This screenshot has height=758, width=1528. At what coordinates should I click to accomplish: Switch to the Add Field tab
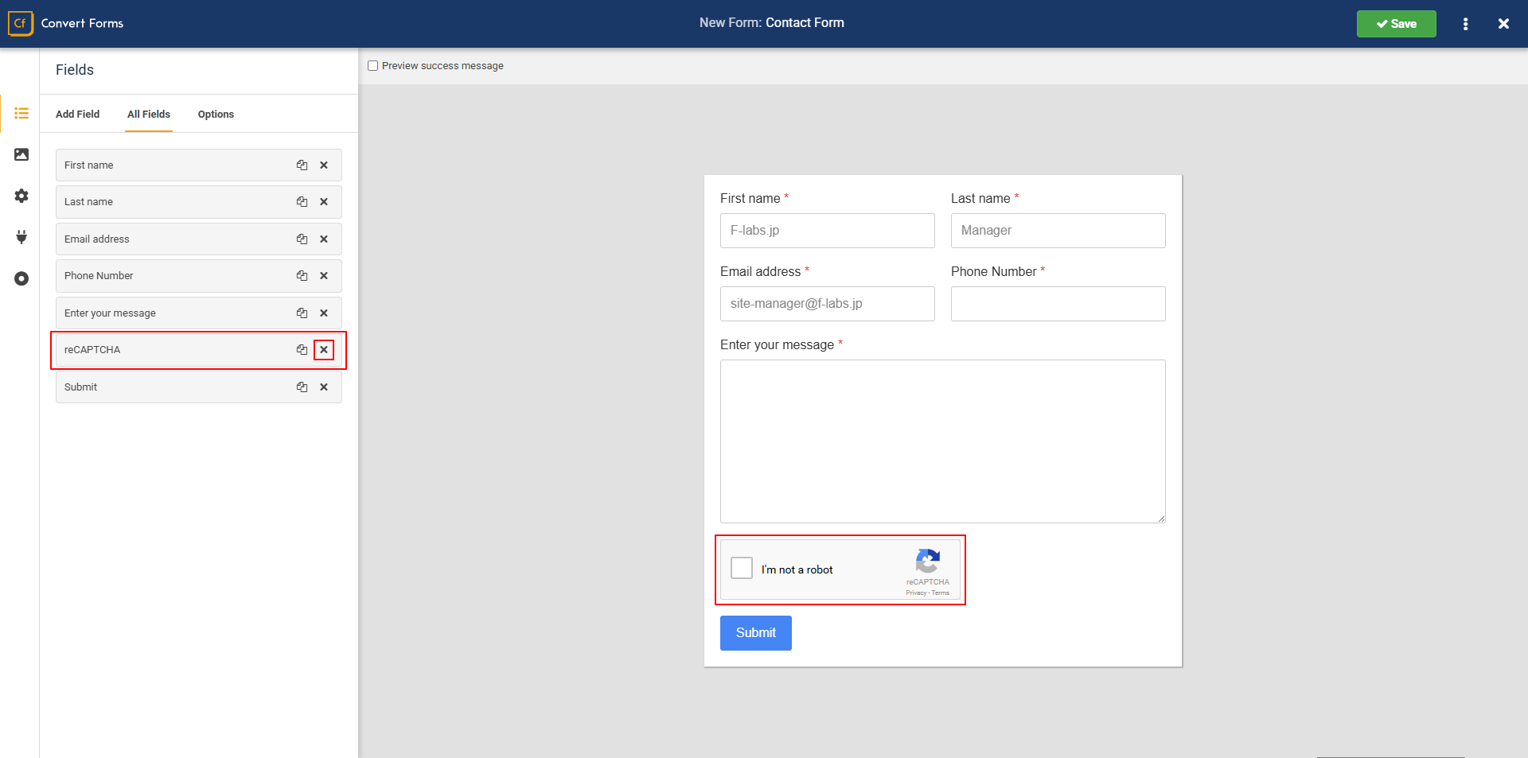click(77, 114)
